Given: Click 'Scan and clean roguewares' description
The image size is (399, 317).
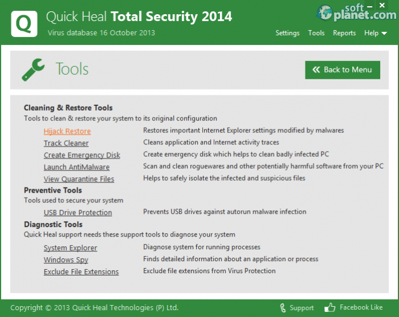Looking at the screenshot, I should 263,166.
